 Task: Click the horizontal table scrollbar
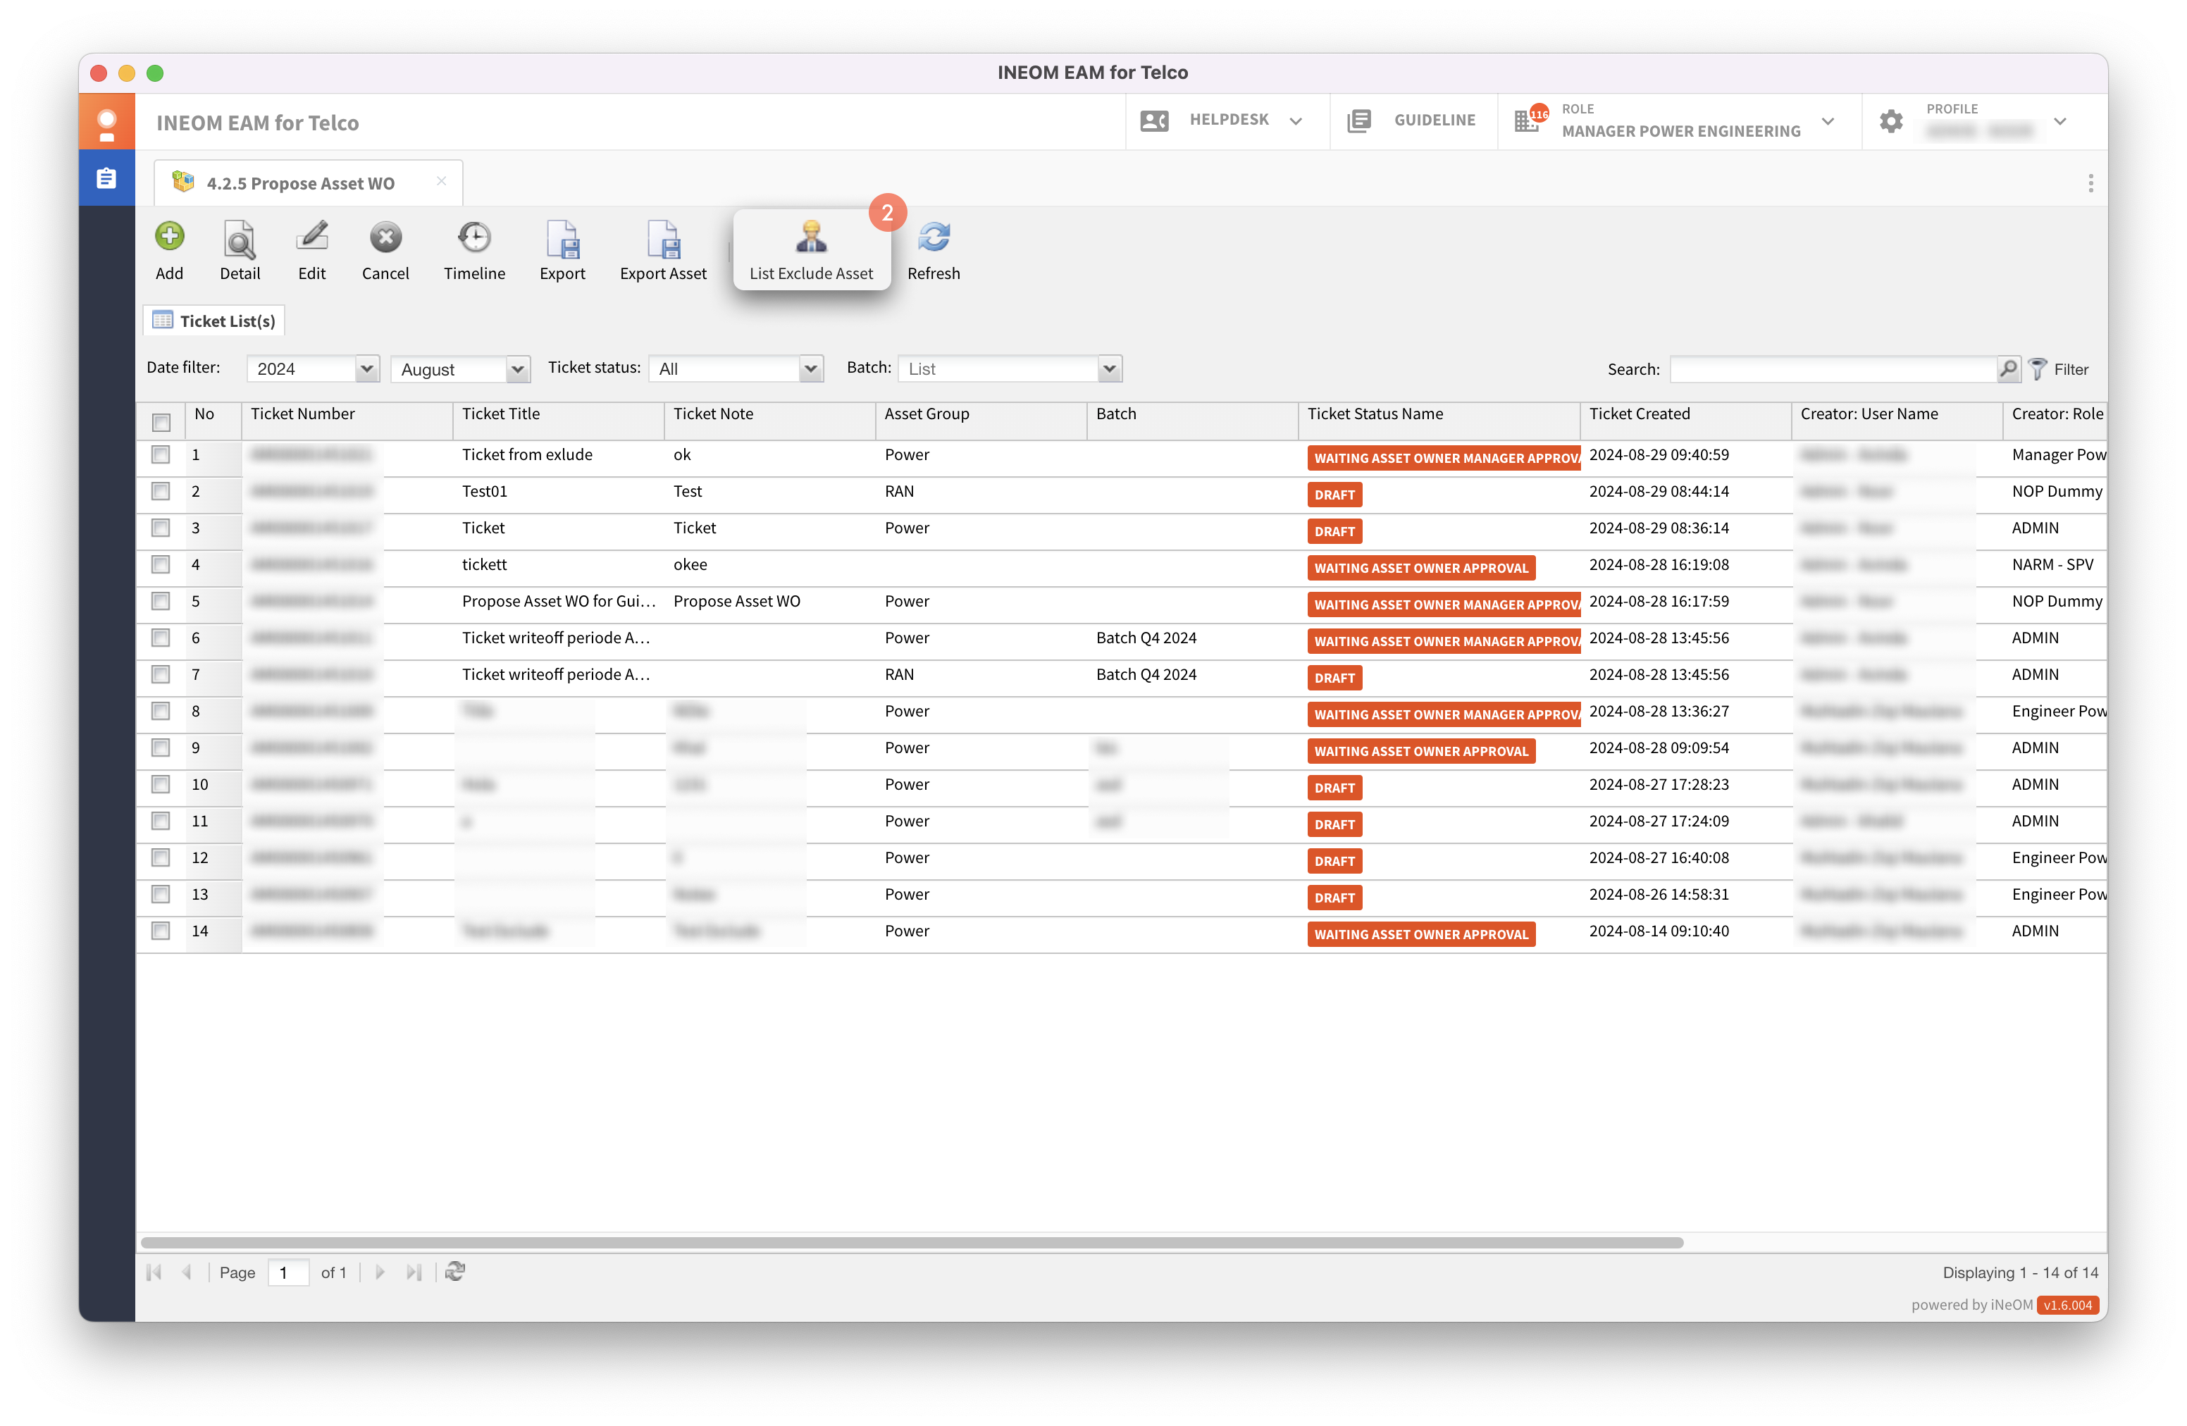912,1242
